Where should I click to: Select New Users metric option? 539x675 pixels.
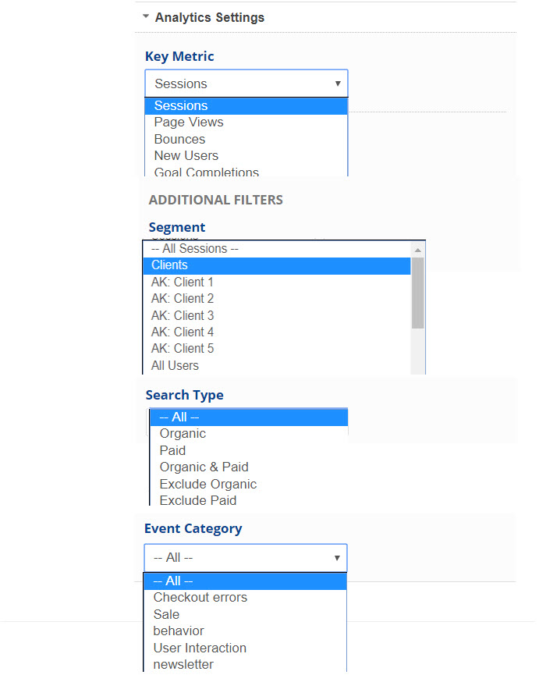pos(186,155)
